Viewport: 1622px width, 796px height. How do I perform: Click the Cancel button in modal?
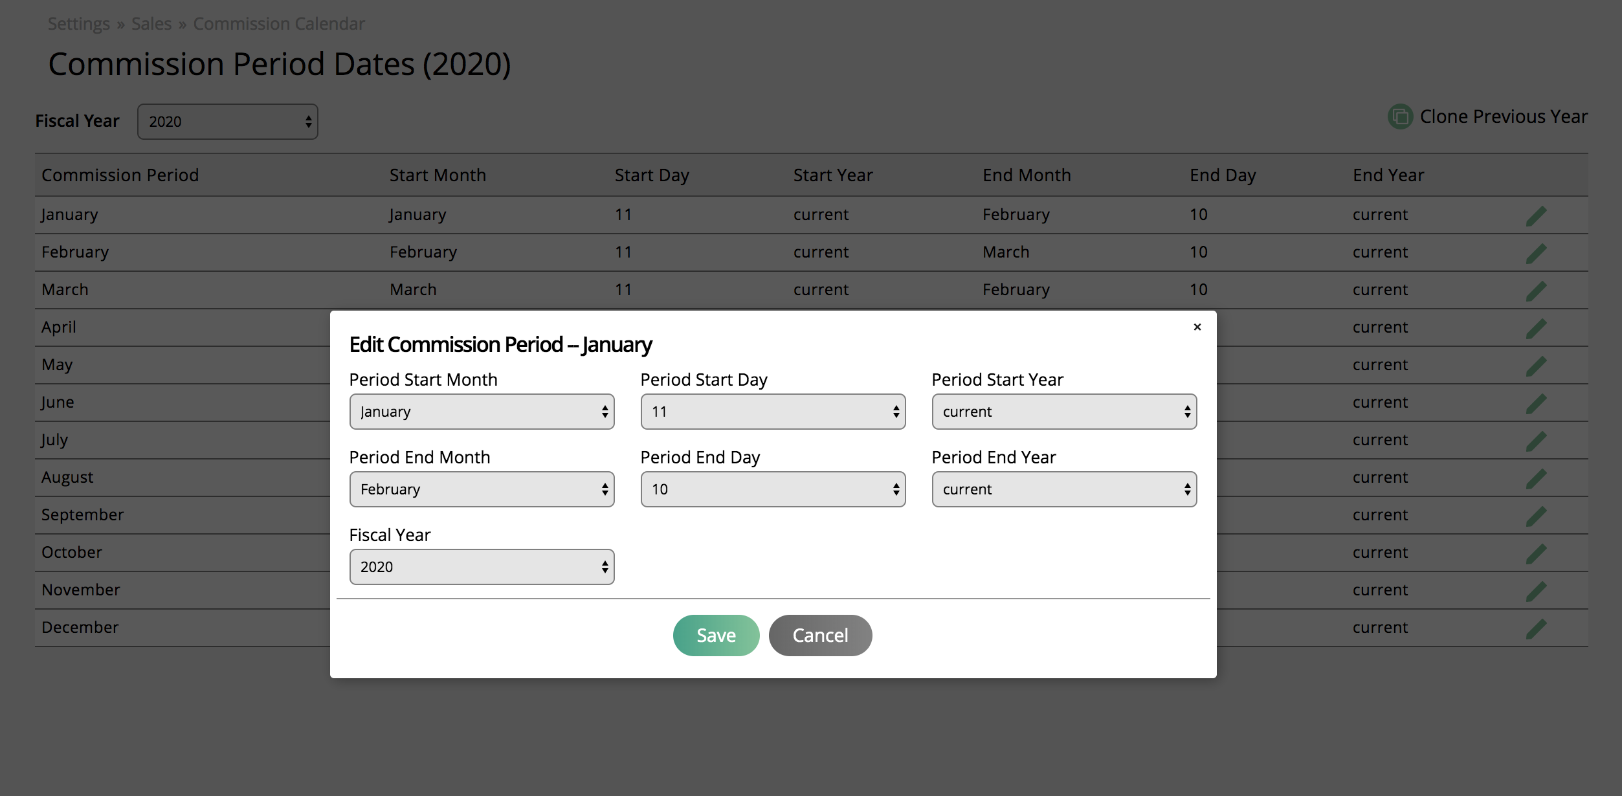coord(820,635)
